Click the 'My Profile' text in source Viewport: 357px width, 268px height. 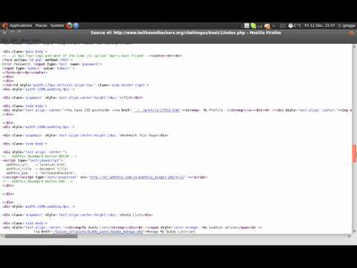click(213, 110)
